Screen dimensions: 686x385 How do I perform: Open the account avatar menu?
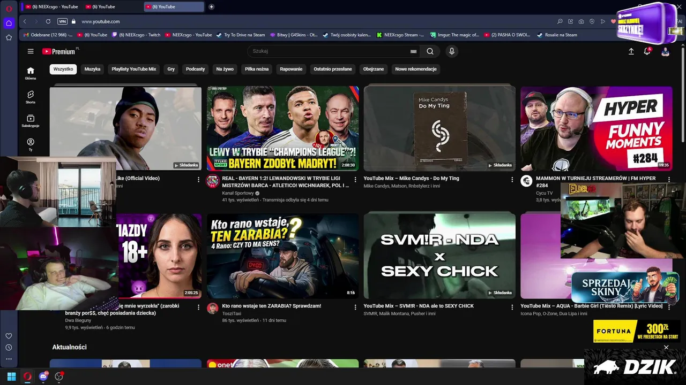tap(665, 51)
